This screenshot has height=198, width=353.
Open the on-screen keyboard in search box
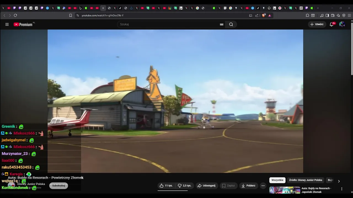221,24
